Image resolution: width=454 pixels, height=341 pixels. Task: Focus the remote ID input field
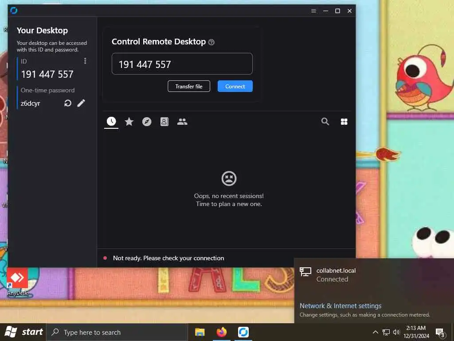tap(182, 64)
